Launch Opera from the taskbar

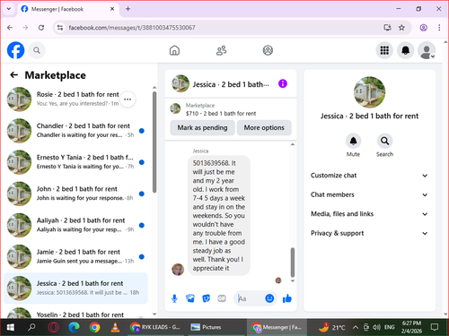53,327
